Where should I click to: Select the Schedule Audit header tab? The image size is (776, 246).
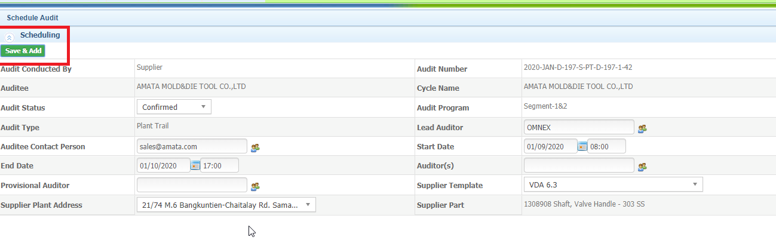[x=33, y=18]
